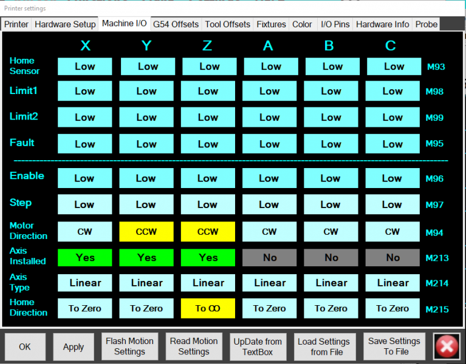Screen dimensions: 466x364
Task: Click the Apply button
Action: [74, 346]
